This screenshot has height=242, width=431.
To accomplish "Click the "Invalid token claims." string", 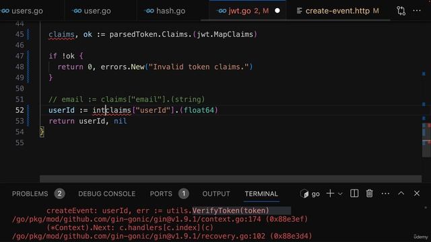I will (199, 67).
